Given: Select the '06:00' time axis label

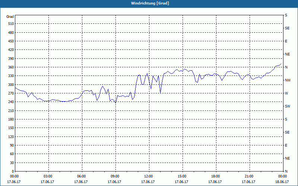Looking at the screenshot, I should coord(82,176).
